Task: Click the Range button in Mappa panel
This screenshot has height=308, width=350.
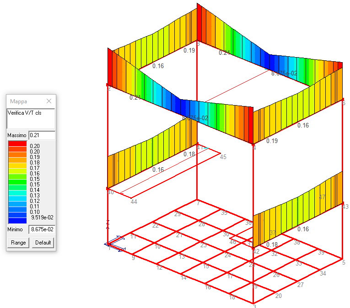Action: [x=18, y=243]
